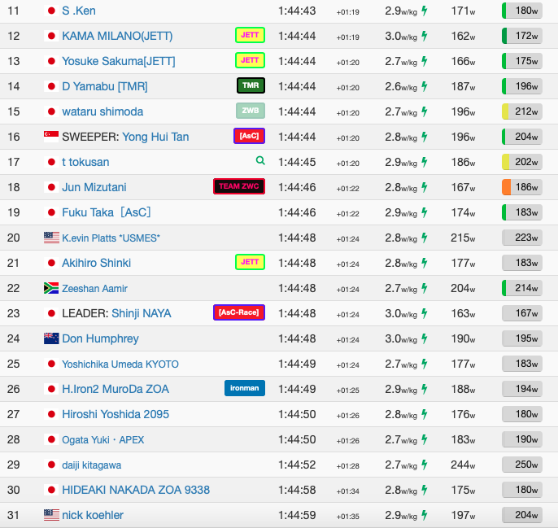This screenshot has height=528, width=558.
Task: Click Japan flag beside daiji kitagawa
Action: tap(51, 465)
